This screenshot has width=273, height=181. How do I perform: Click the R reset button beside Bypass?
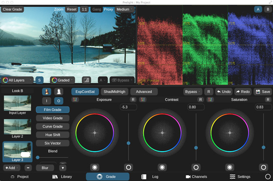pyautogui.click(x=209, y=92)
